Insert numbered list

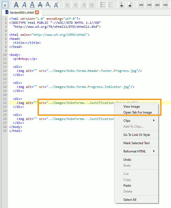(x=111, y=5)
